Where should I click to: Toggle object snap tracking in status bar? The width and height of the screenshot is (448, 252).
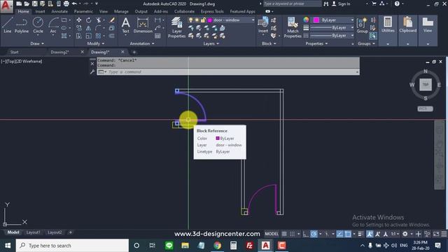pyautogui.click(x=339, y=234)
